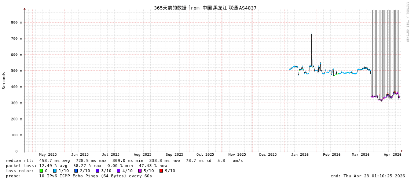The width and height of the screenshot is (411, 181).
Task: Click the packet loss statistics line
Action: tap(86, 166)
